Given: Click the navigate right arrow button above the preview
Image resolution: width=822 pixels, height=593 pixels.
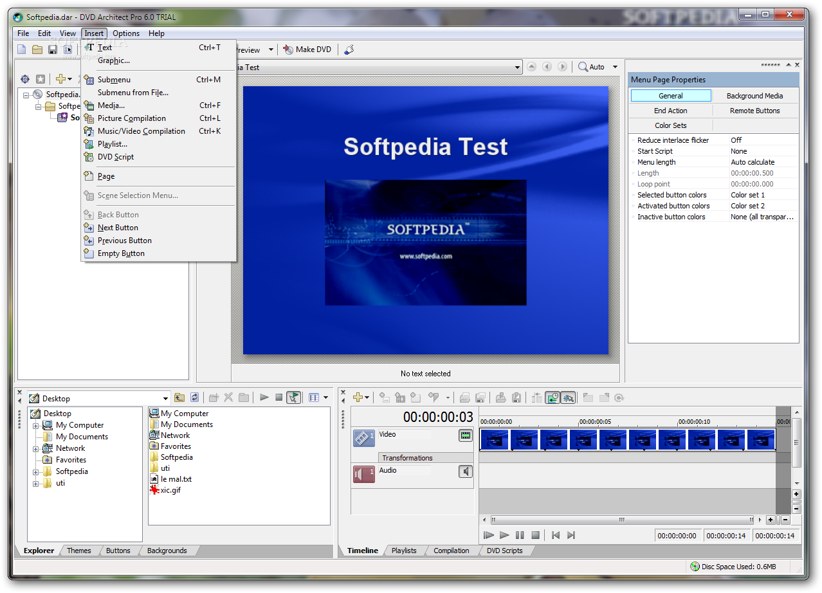Looking at the screenshot, I should click(562, 67).
